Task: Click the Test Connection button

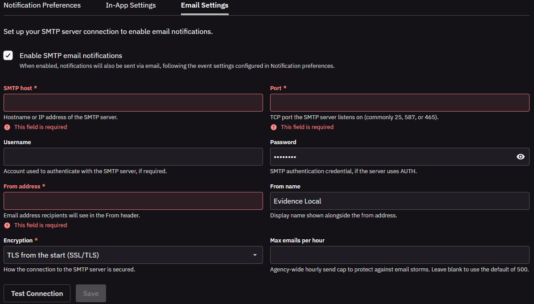Action: (x=37, y=293)
